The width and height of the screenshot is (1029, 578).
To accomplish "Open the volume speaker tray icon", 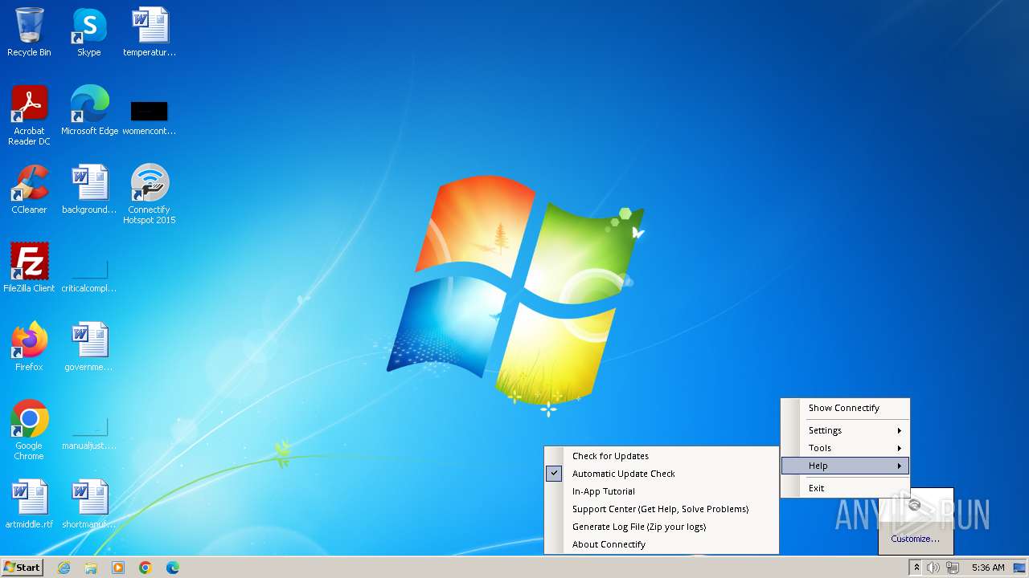I will click(x=933, y=568).
